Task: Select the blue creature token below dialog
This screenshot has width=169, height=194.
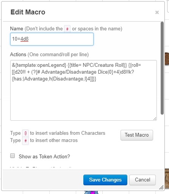Action: pyautogui.click(x=91, y=192)
